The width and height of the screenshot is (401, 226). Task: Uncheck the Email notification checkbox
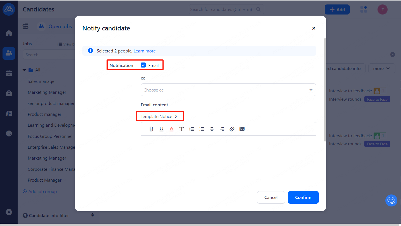point(143,65)
